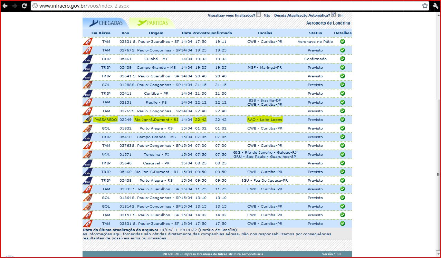441x258 pixels.
Task: Click the Passaredo airline logo in flight 02249 row
Action: (x=88, y=120)
